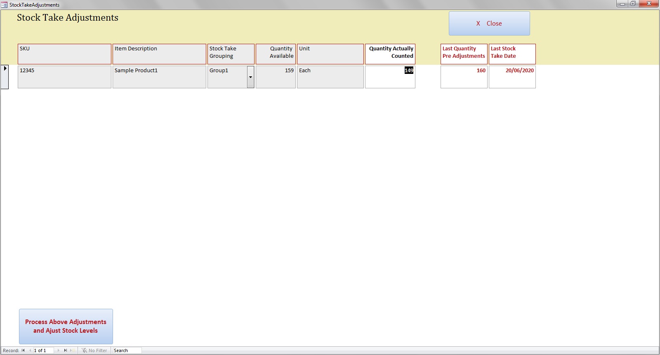The image size is (660, 355).
Task: Click the Quantity Available value 159
Action: click(276, 77)
